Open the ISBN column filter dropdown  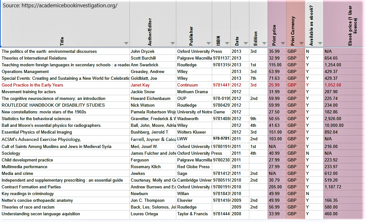click(x=227, y=43)
